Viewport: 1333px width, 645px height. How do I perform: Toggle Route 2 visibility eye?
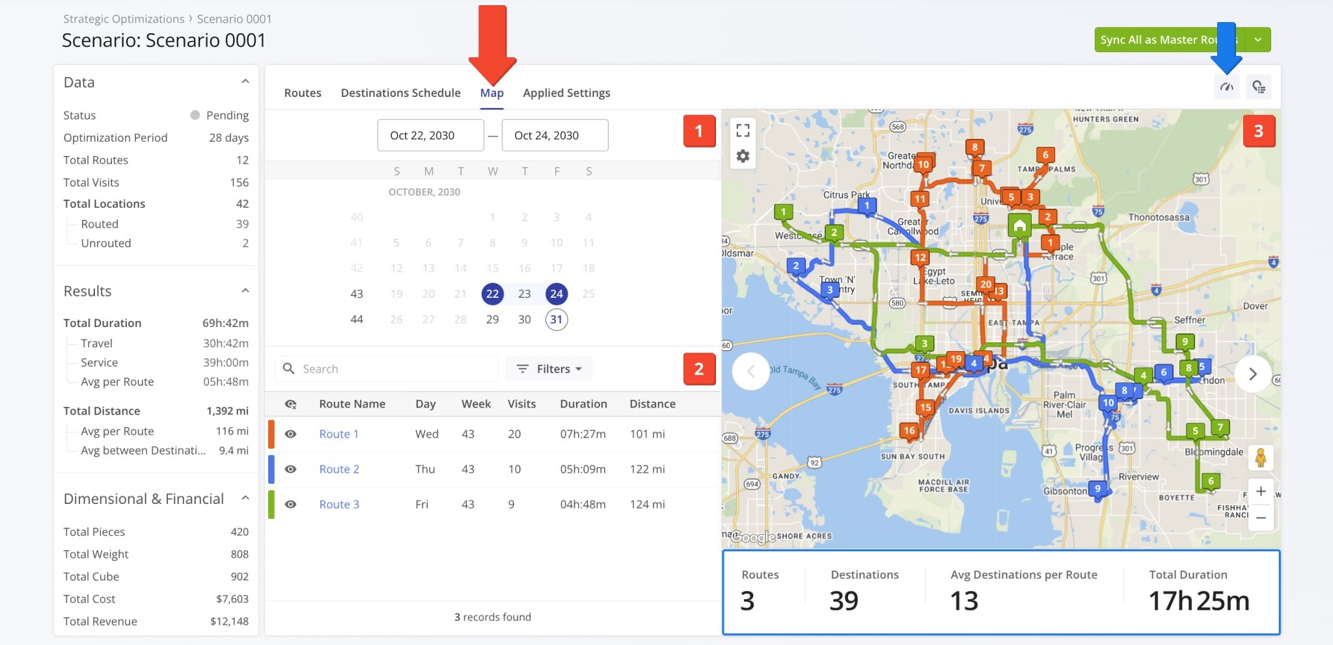coord(291,469)
